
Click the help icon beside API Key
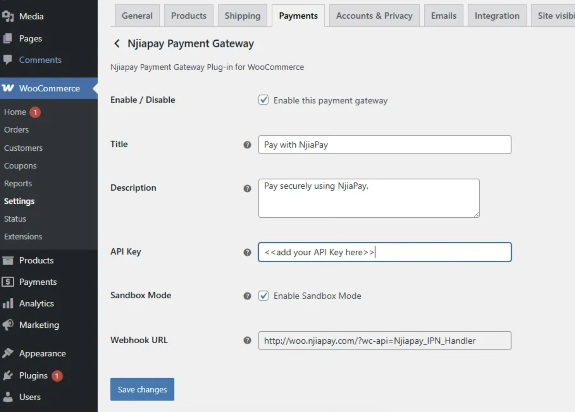click(x=247, y=252)
